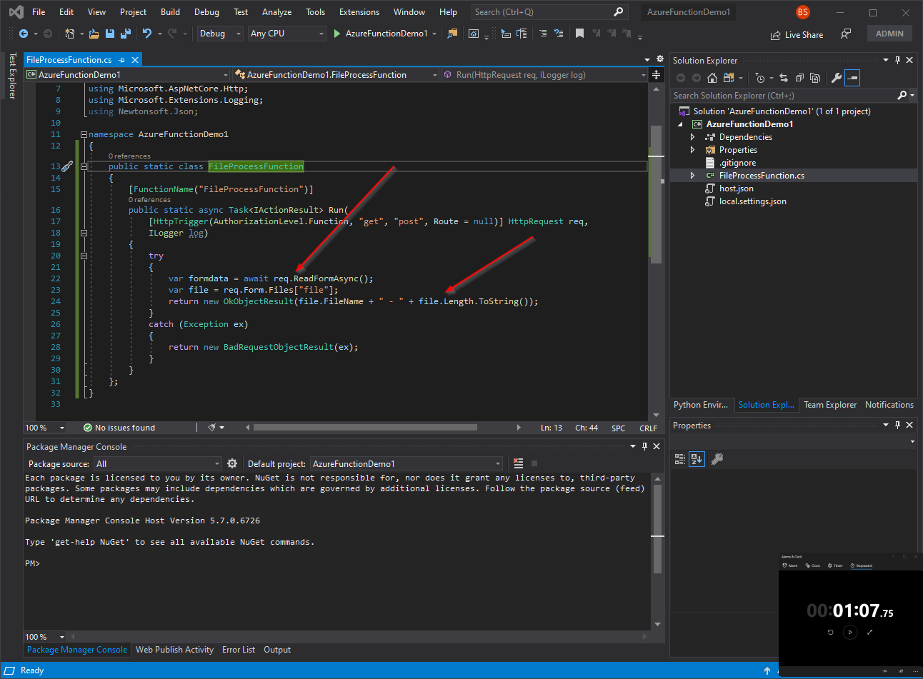
Task: Click the Save All toolbar icon
Action: click(125, 34)
